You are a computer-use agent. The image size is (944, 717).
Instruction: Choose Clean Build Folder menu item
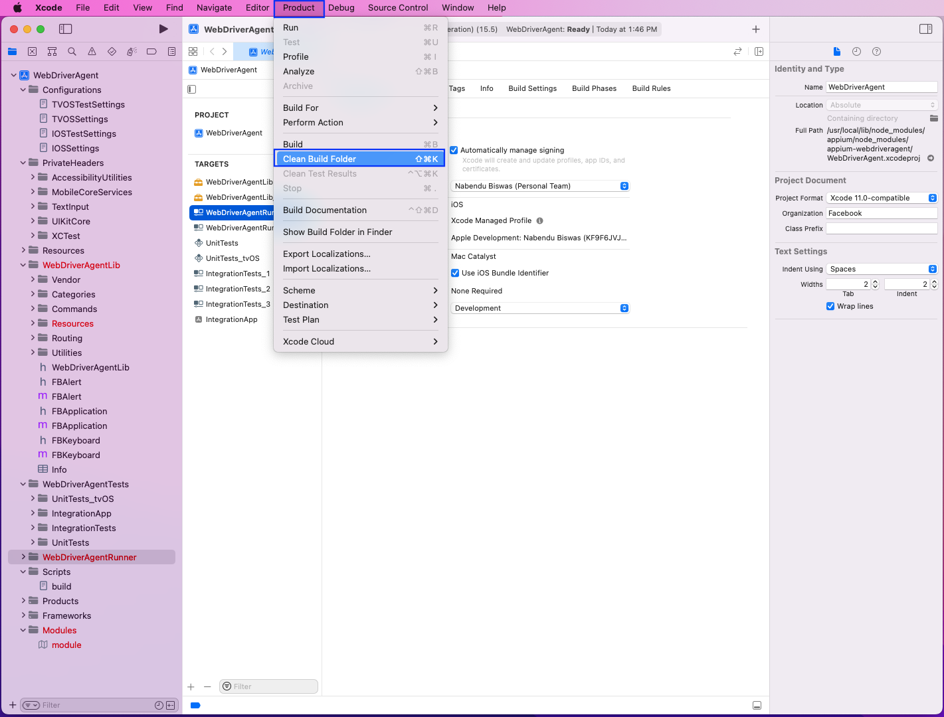pos(361,159)
